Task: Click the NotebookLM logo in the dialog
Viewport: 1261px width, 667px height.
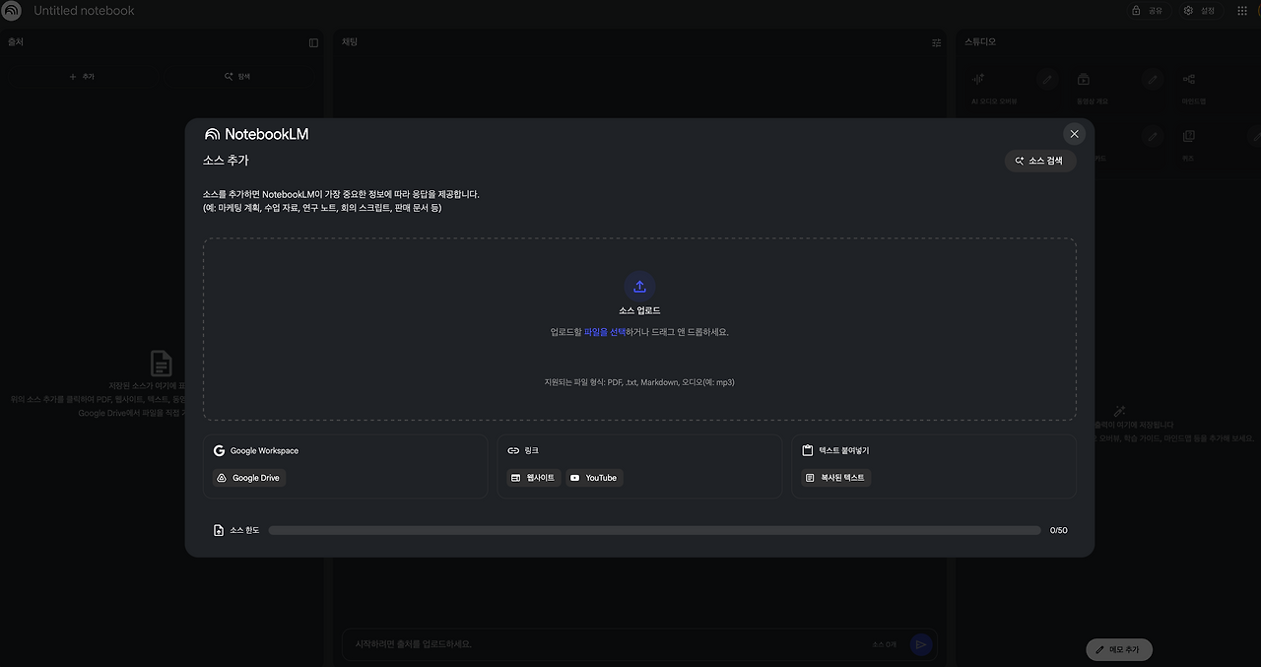Action: coord(256,134)
